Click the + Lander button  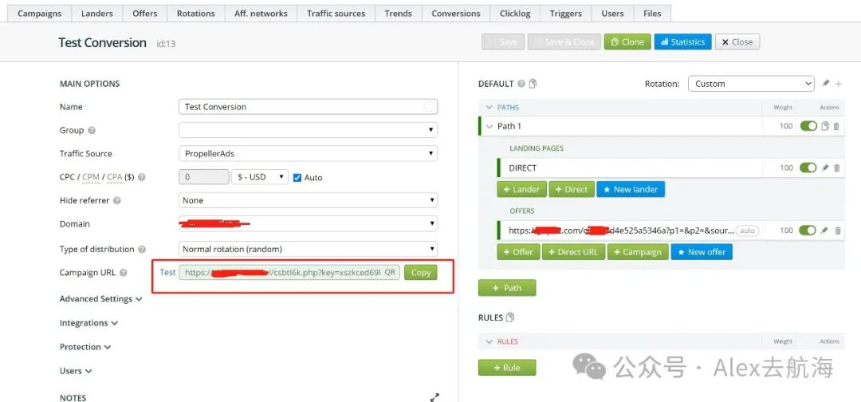pyautogui.click(x=521, y=190)
